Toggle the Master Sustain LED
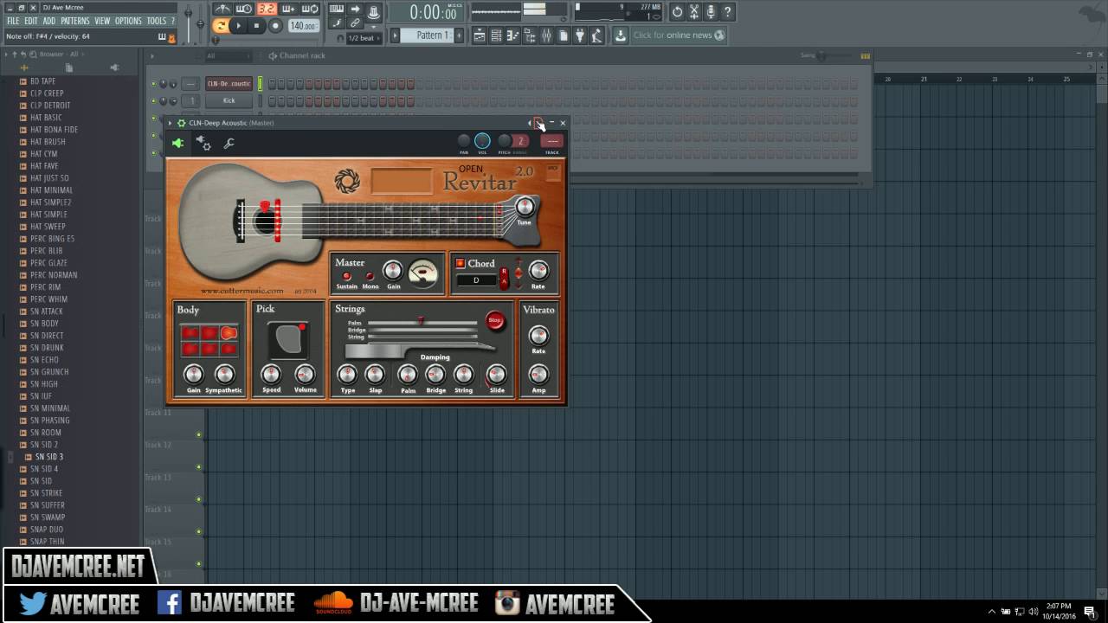Viewport: 1108px width, 623px height. pyautogui.click(x=347, y=276)
